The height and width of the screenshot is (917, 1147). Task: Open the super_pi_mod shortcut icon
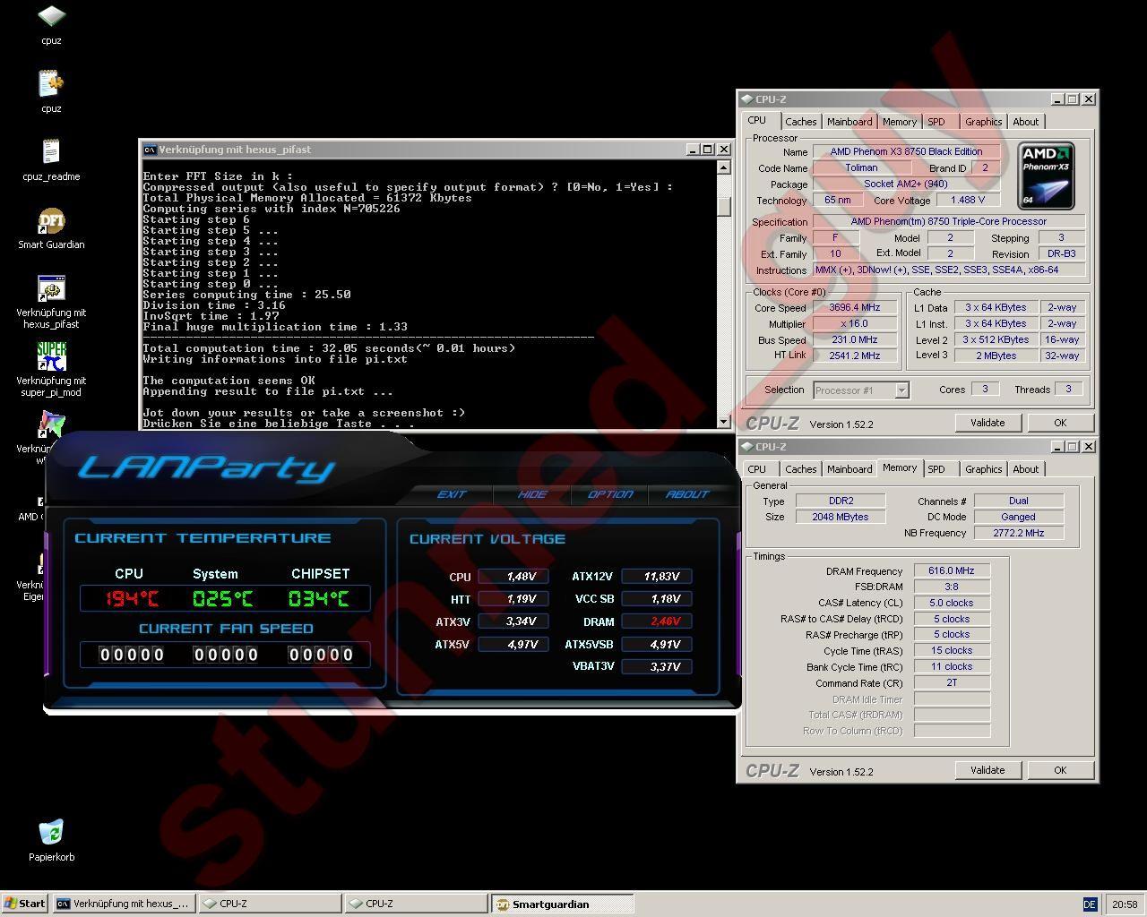pyautogui.click(x=51, y=356)
